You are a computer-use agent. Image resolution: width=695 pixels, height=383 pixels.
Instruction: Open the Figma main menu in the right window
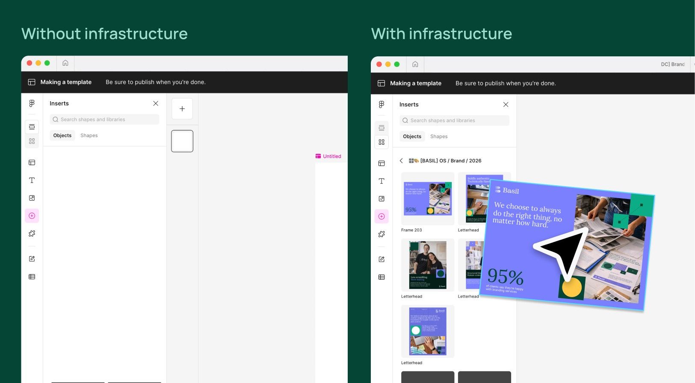382,104
